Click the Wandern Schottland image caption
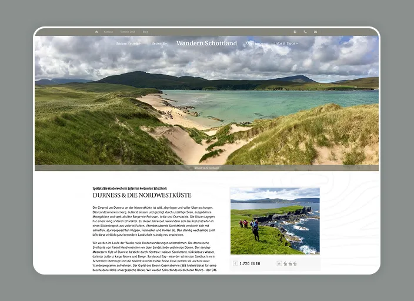 206,168
